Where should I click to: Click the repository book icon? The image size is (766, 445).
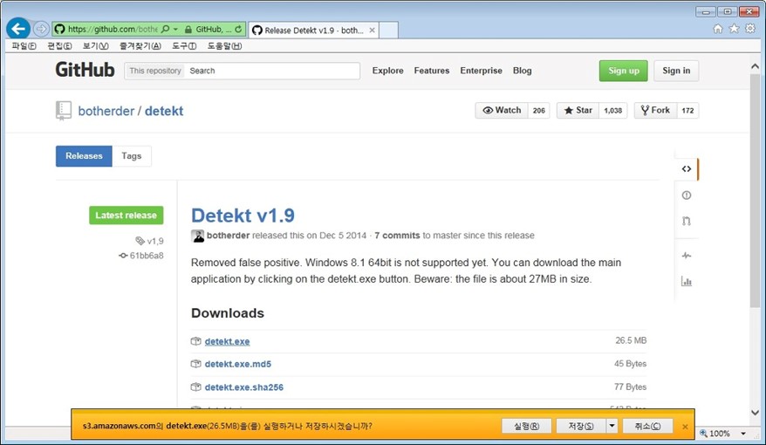64,111
